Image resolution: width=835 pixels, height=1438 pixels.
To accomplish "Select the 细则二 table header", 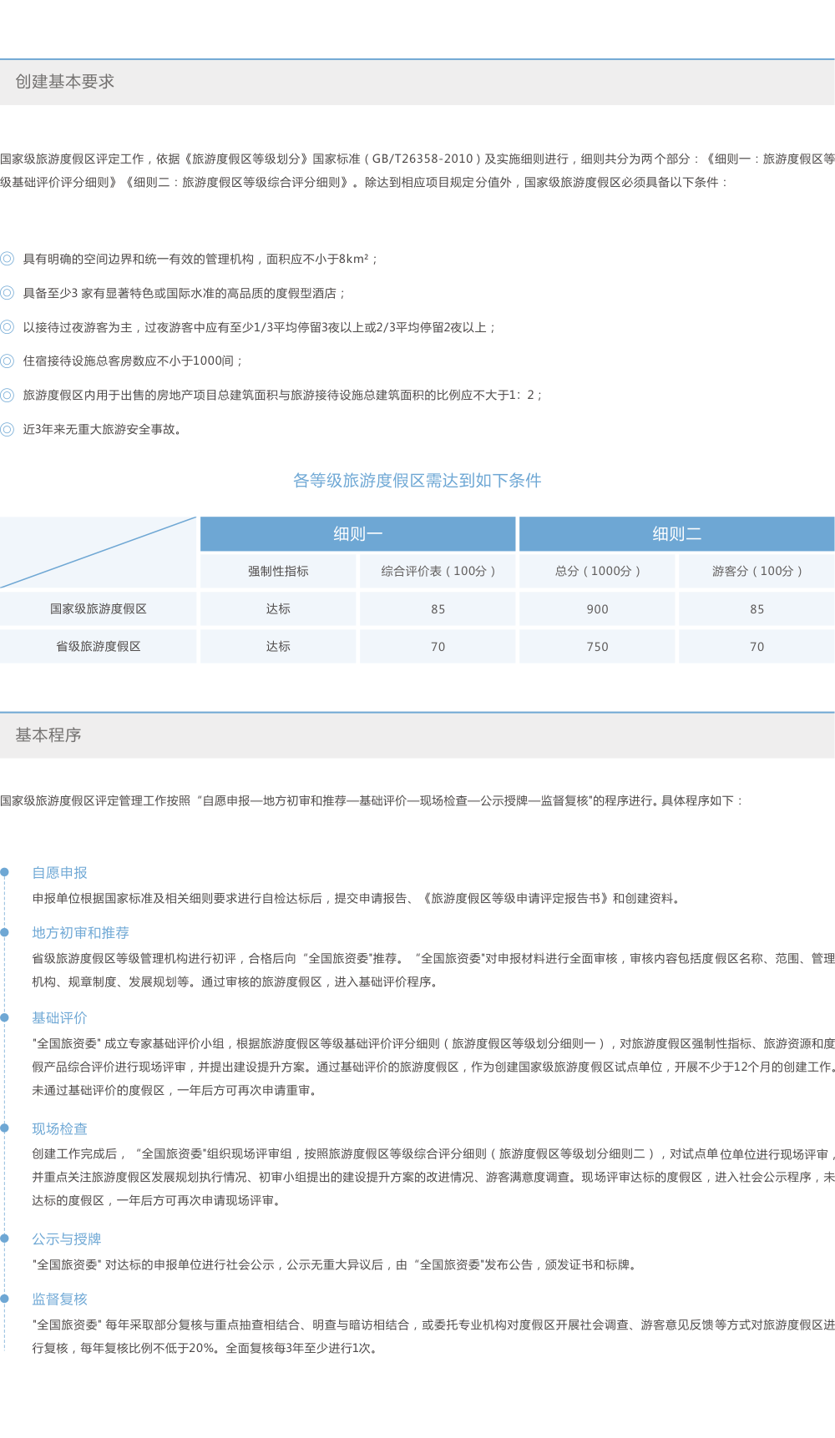I will (676, 534).
